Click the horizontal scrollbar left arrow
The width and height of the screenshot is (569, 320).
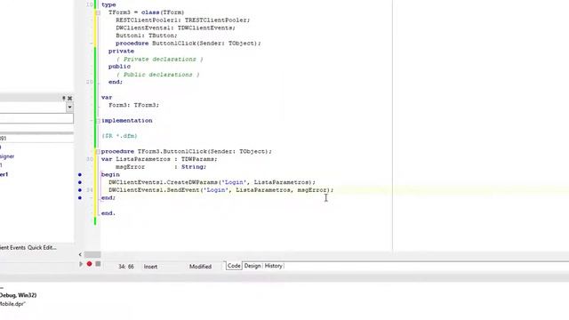pyautogui.click(x=80, y=255)
